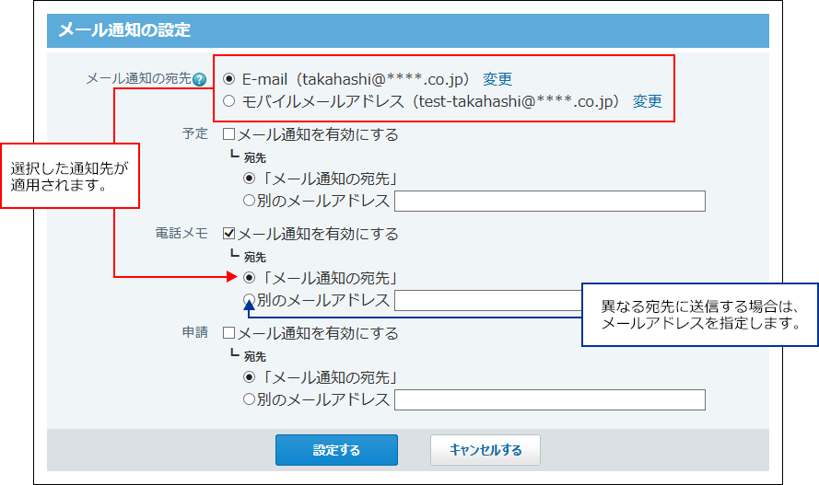This screenshot has height=485, width=819.
Task: Choose 別のメールアドレス radio under 申請
Action: pyautogui.click(x=249, y=399)
